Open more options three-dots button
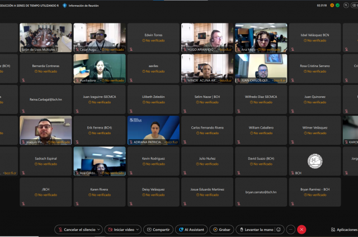 [x=291, y=230]
